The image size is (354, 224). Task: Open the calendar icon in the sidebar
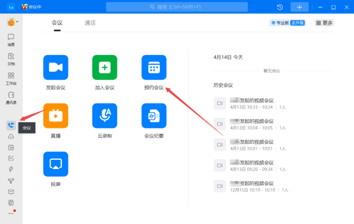[x=11, y=147]
